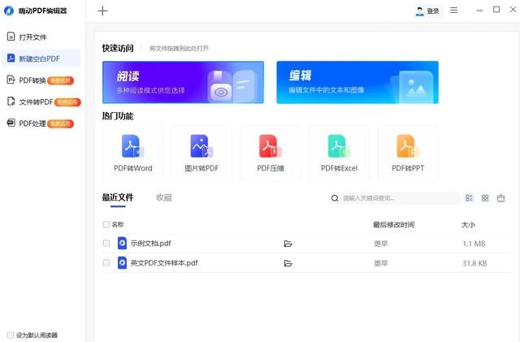This screenshot has height=342, width=520.
Task: Click the app logo in title bar
Action: tap(9, 11)
